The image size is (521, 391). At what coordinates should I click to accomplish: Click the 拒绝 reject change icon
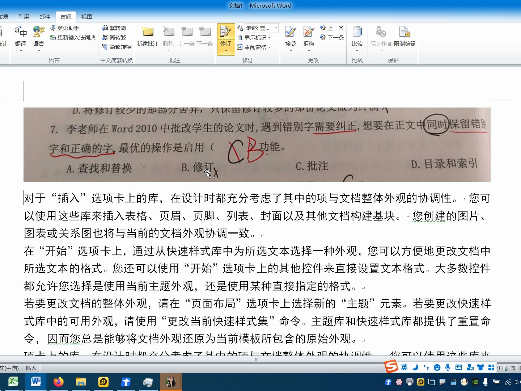[x=309, y=32]
